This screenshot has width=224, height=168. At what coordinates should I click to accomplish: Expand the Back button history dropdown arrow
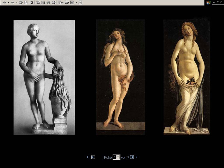point(8,2)
